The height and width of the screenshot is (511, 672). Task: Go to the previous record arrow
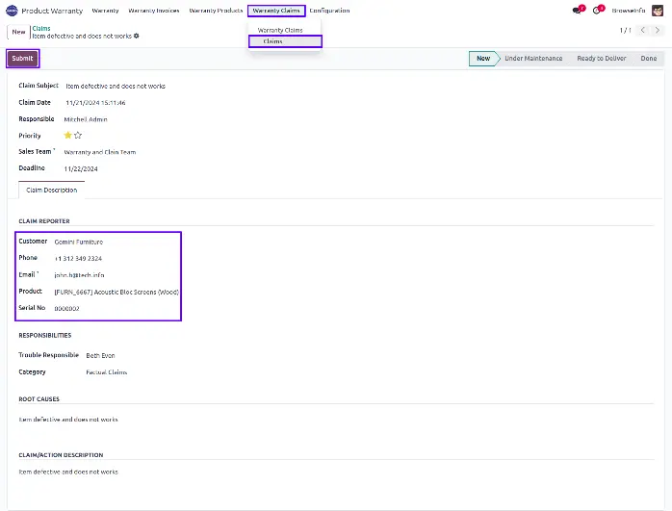[x=643, y=31]
